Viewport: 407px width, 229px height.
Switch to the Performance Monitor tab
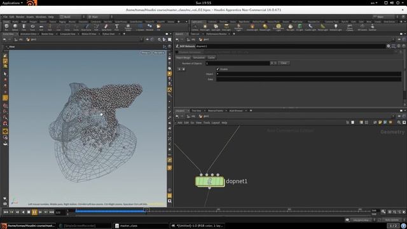tap(216, 34)
